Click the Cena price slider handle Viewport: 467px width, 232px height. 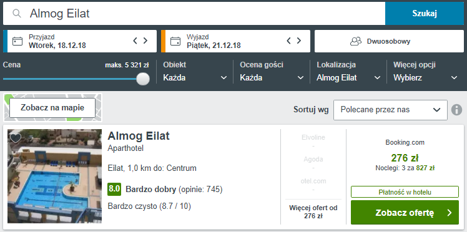tap(143, 79)
